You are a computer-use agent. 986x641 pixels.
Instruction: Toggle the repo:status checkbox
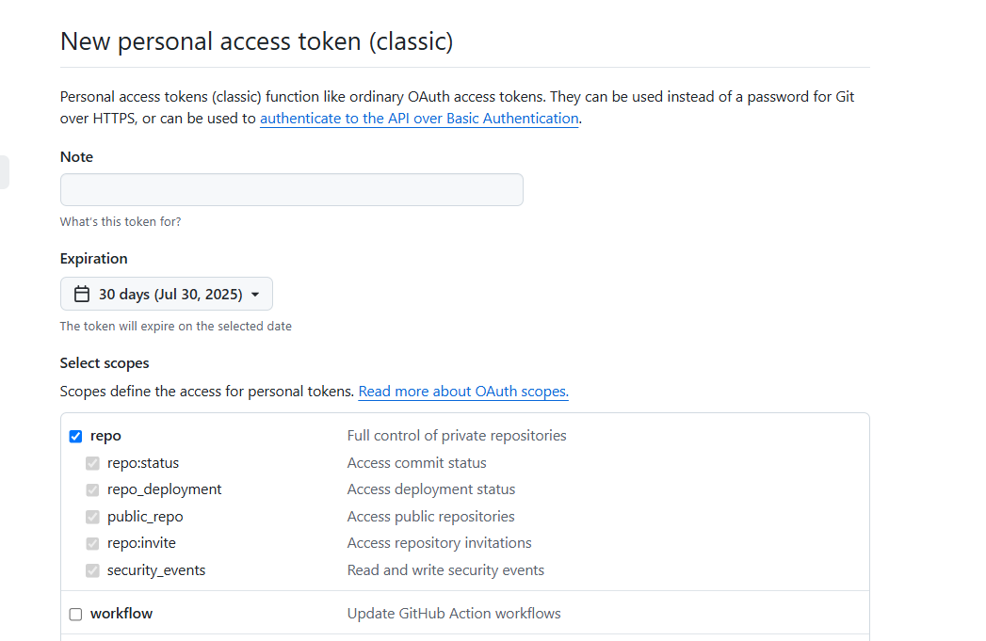click(92, 463)
